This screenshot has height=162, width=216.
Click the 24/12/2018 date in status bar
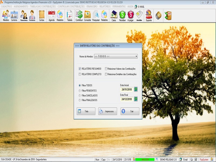point(117,160)
